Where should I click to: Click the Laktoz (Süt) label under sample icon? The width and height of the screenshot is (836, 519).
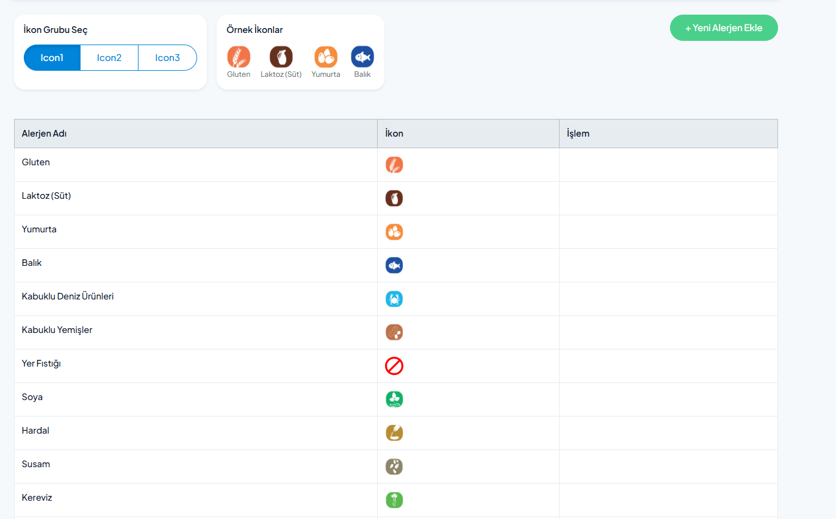click(x=281, y=74)
